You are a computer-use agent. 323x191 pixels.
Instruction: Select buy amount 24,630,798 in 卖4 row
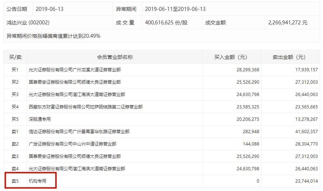(x=248, y=168)
